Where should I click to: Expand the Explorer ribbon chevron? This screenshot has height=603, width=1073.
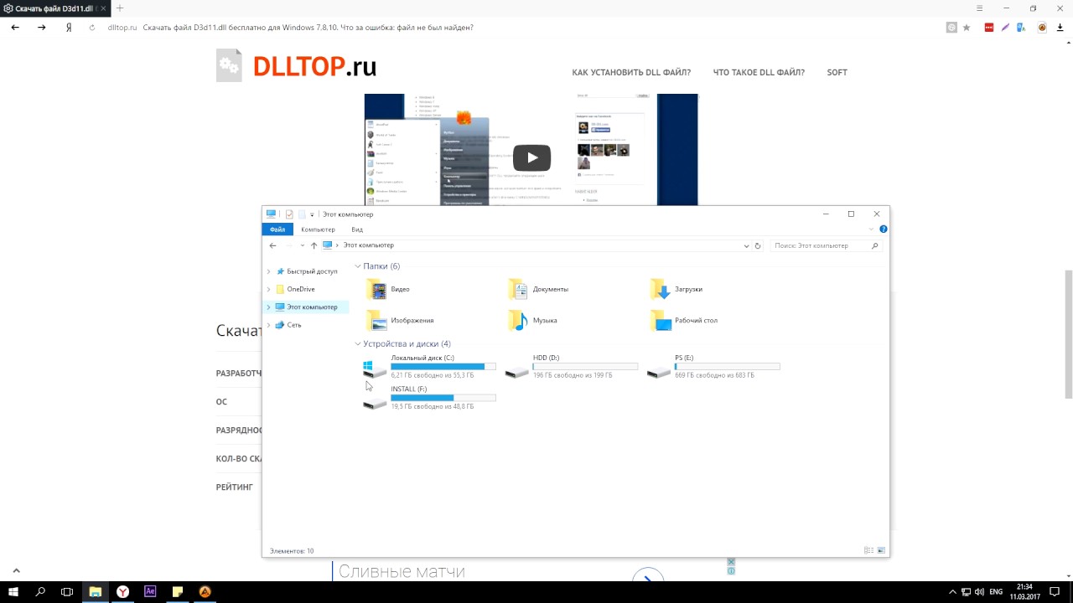pos(872,229)
